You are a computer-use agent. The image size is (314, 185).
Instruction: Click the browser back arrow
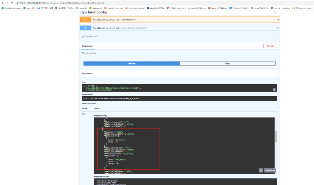pos(3,3)
